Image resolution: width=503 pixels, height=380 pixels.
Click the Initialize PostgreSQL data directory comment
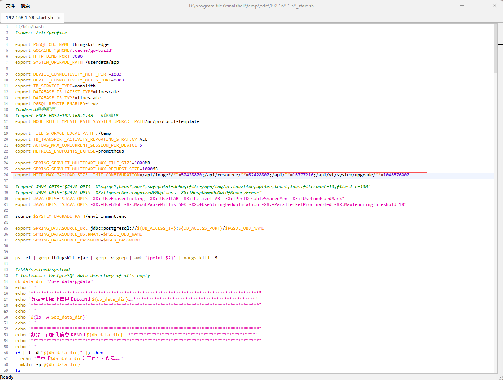tap(83, 276)
